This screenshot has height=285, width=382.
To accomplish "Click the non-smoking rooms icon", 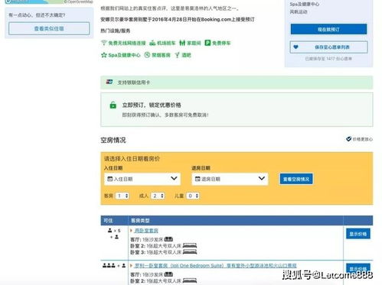I will point(147,55).
